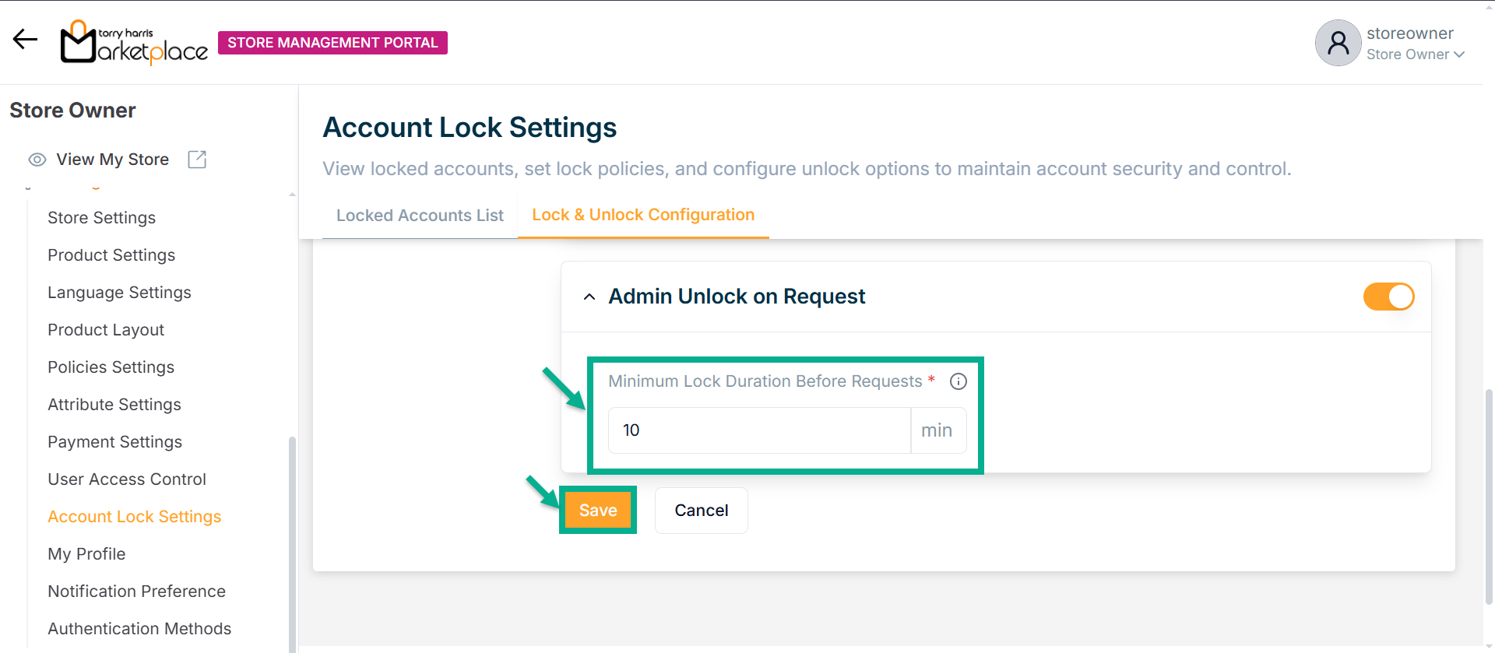
Task: Open Notification Preference page
Action: [136, 592]
